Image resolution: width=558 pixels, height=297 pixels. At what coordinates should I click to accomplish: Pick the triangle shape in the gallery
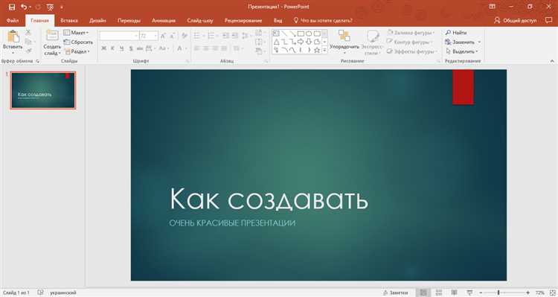[277, 42]
